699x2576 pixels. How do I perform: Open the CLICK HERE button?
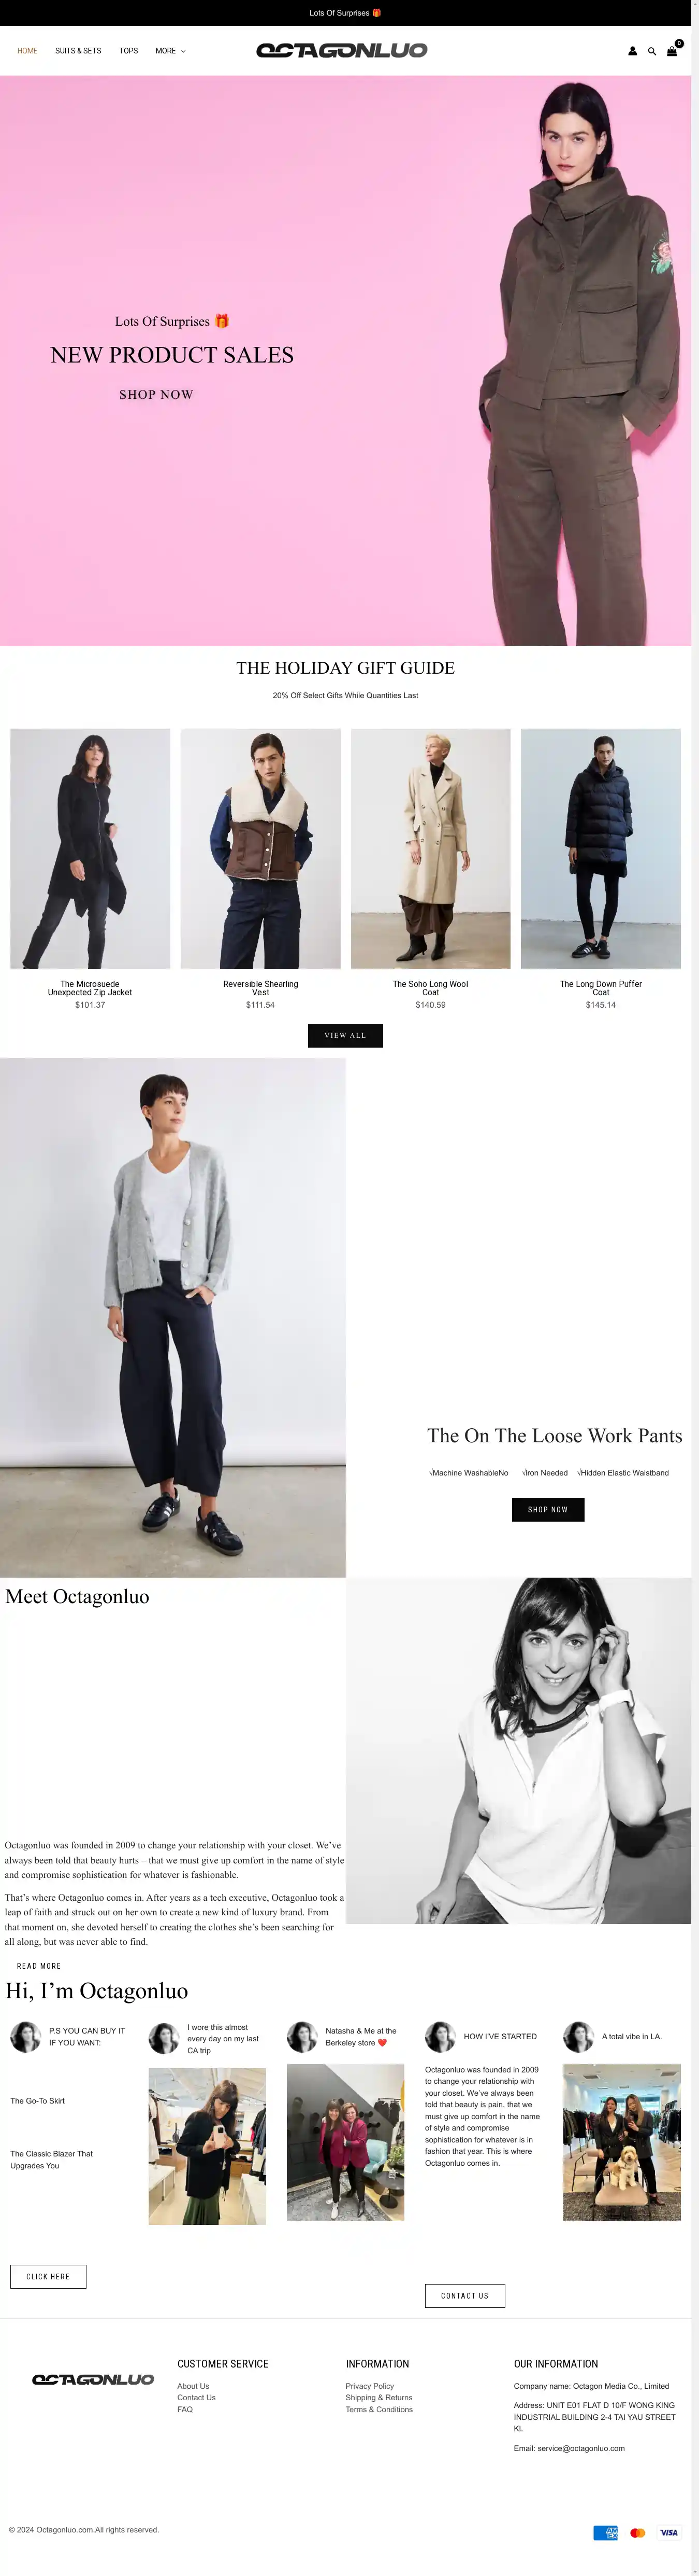[48, 2276]
